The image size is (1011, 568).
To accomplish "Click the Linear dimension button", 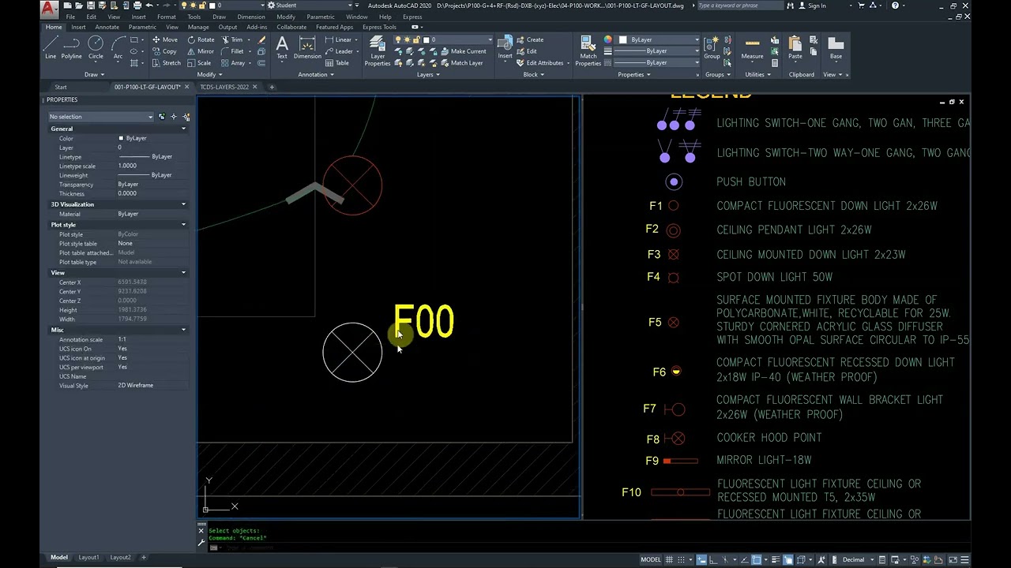I will click(340, 39).
